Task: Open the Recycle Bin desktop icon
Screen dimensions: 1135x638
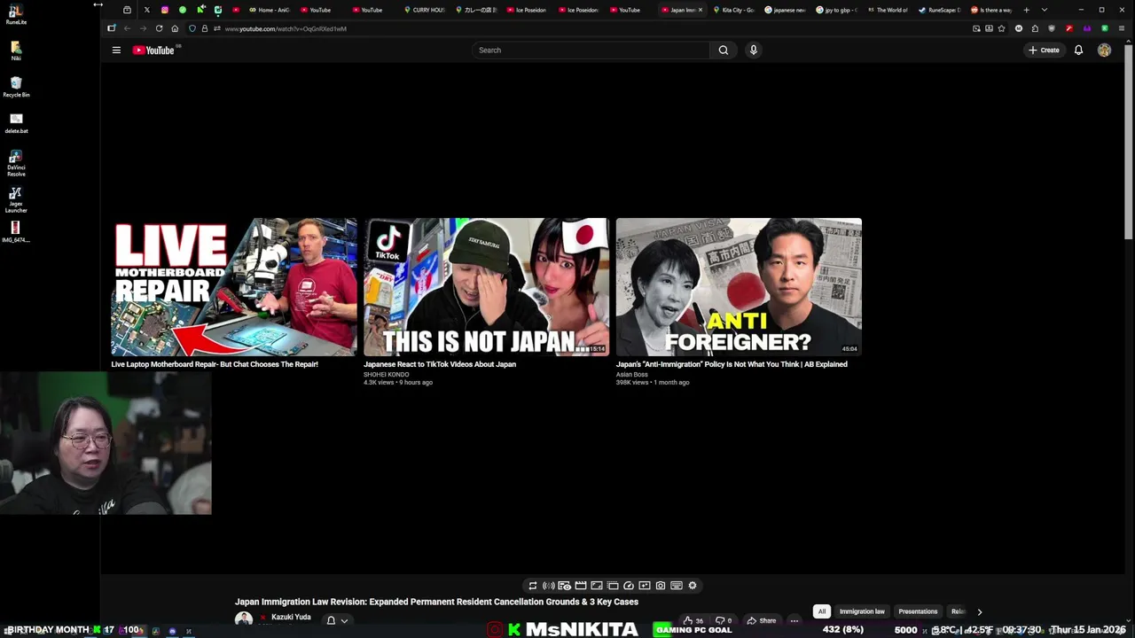Action: [16, 86]
